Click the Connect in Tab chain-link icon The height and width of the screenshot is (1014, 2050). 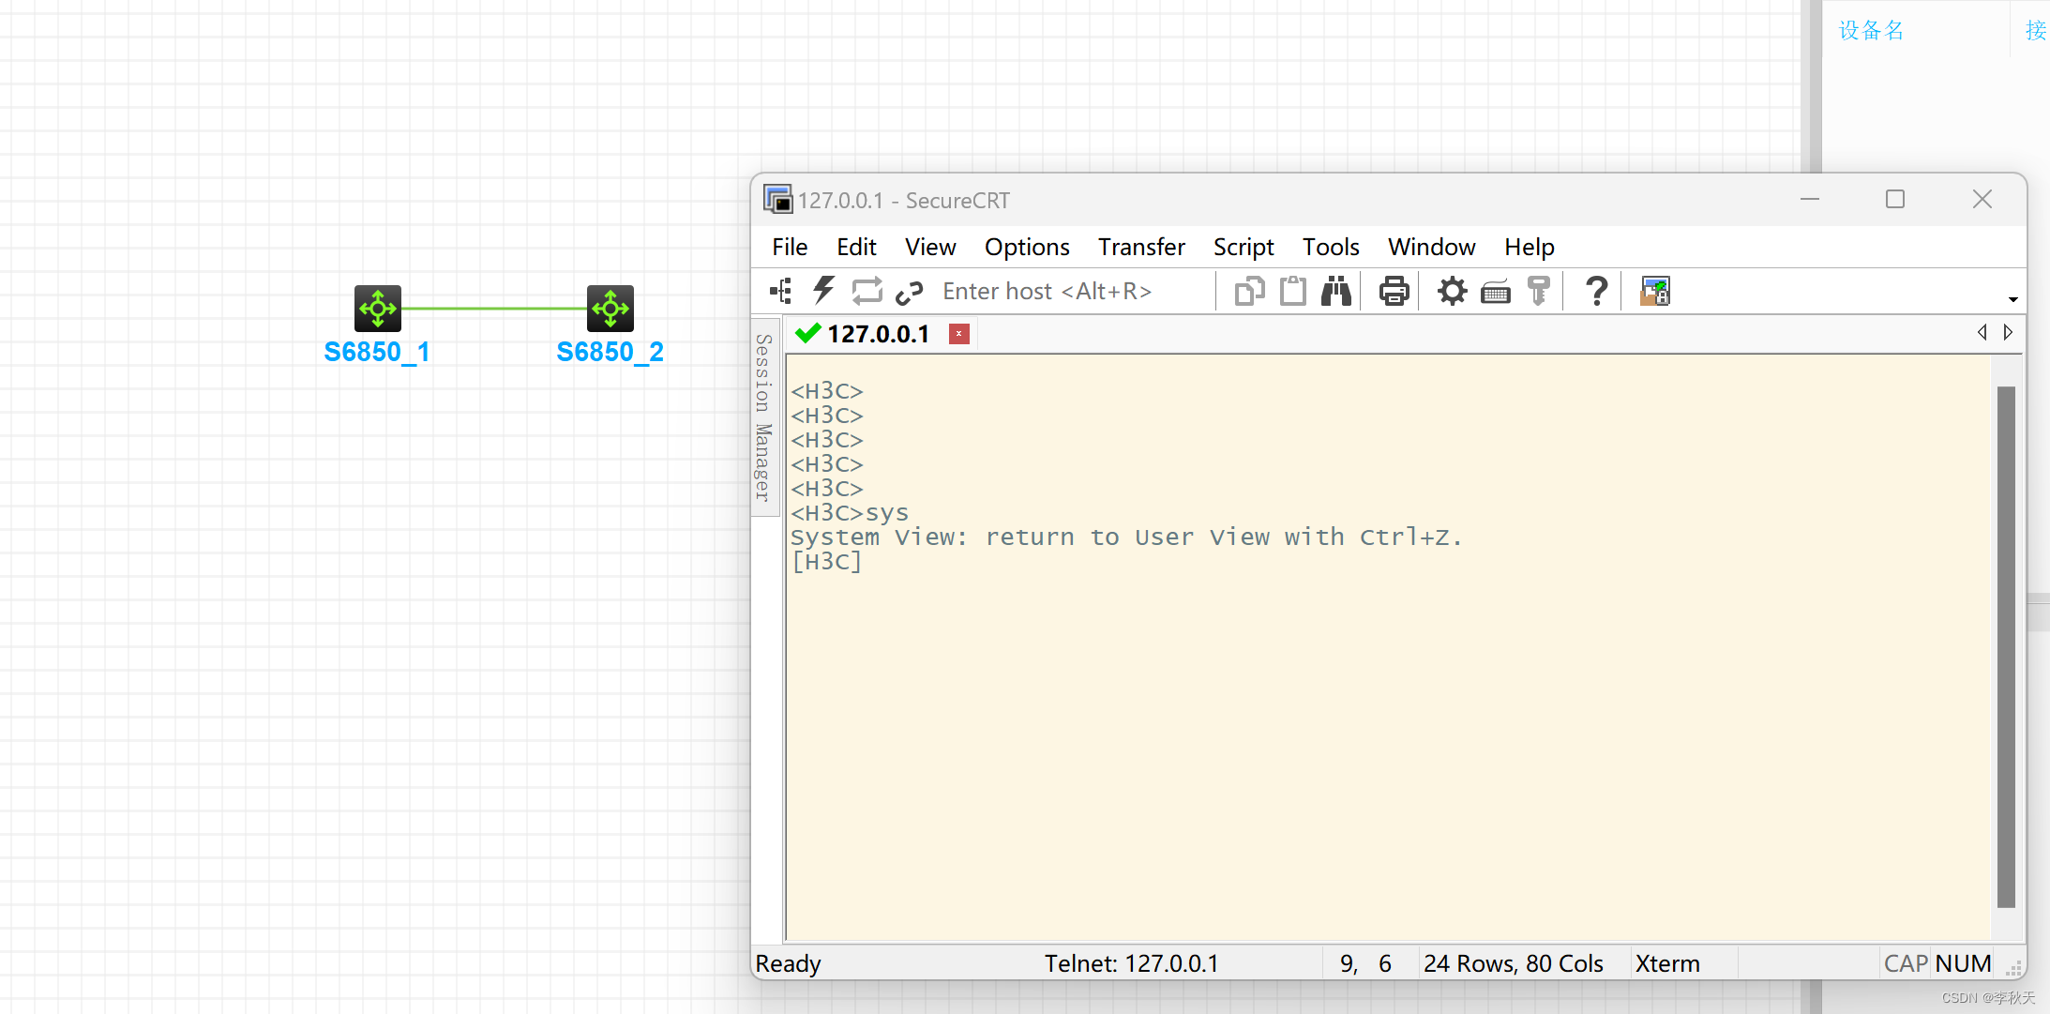point(909,293)
